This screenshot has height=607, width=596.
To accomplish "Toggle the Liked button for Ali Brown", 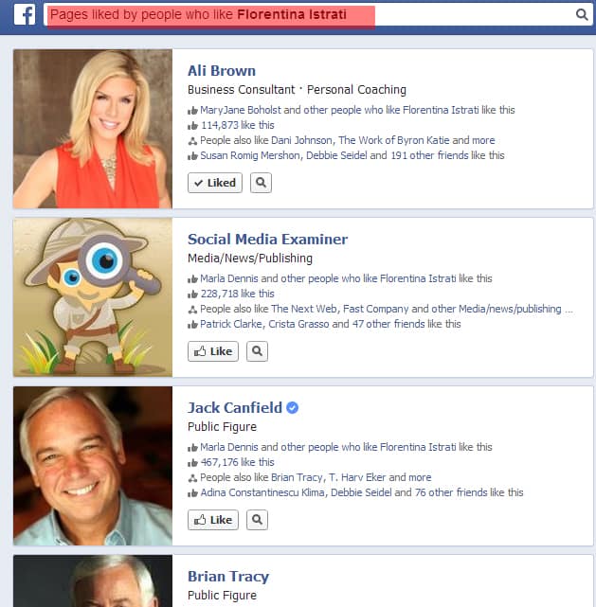I will [x=215, y=183].
